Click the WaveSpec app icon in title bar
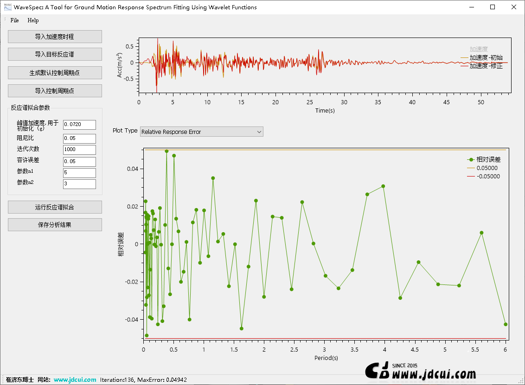525x385 pixels. tap(7, 7)
